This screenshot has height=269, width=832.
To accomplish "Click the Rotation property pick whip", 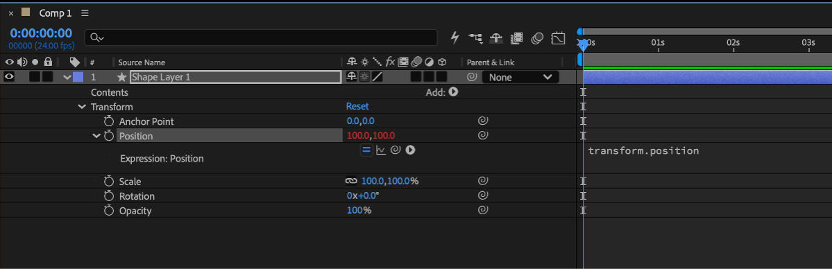I will click(482, 196).
